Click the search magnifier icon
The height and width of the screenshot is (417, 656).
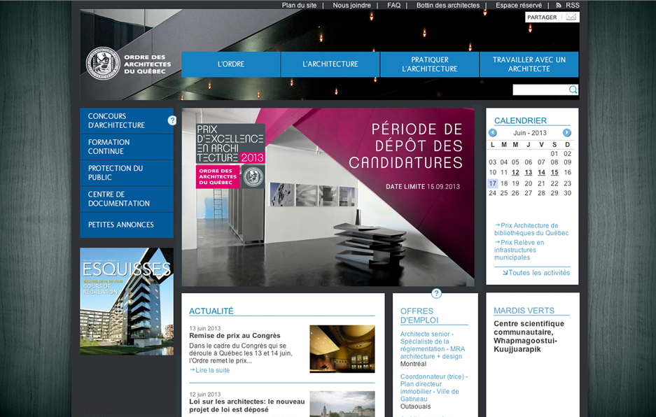point(573,90)
